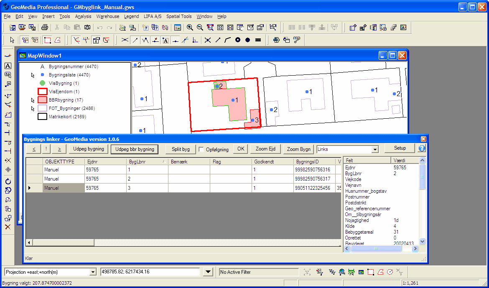Open the Projection +east;+north(m) dropdown
The width and height of the screenshot is (489, 288).
[x=93, y=272]
